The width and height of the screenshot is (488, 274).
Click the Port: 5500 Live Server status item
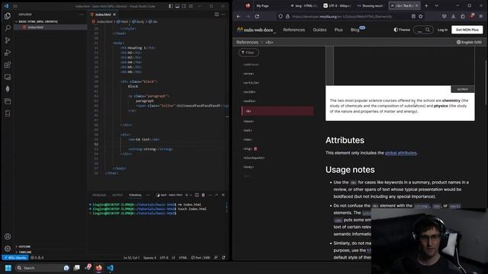pos(201,257)
